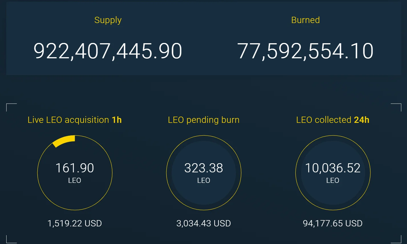Click the bottom-left corner bracket marker
The height and width of the screenshot is (244, 407).
point(9,241)
